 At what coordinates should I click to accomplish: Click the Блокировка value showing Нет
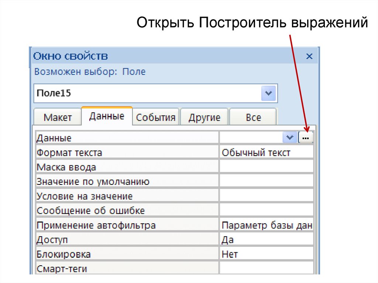(266, 254)
